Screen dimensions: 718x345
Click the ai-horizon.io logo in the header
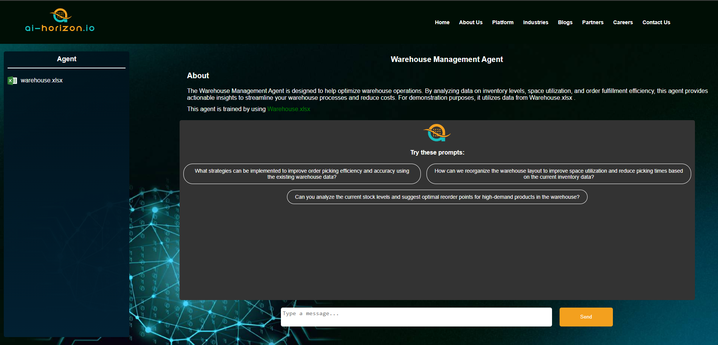[60, 20]
